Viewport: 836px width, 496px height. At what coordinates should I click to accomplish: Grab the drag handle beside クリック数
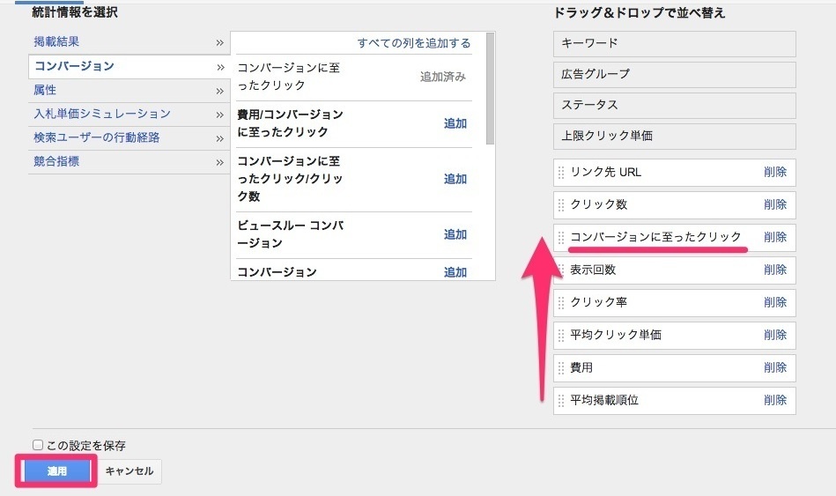(561, 205)
